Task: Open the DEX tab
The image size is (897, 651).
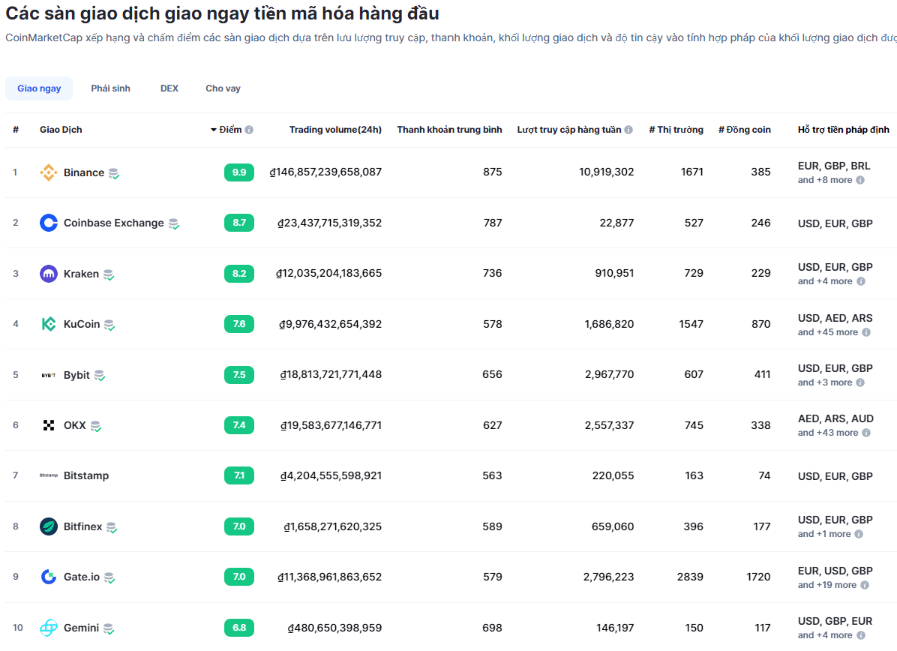Action: [169, 88]
